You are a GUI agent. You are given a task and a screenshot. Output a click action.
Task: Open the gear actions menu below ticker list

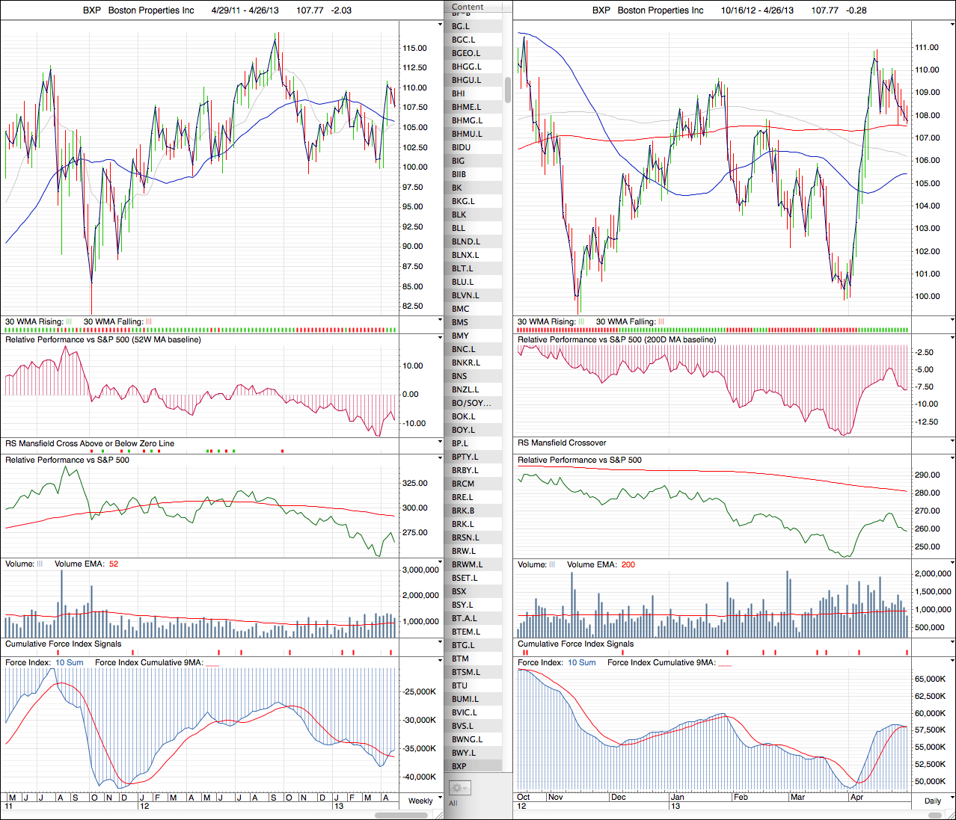(459, 788)
